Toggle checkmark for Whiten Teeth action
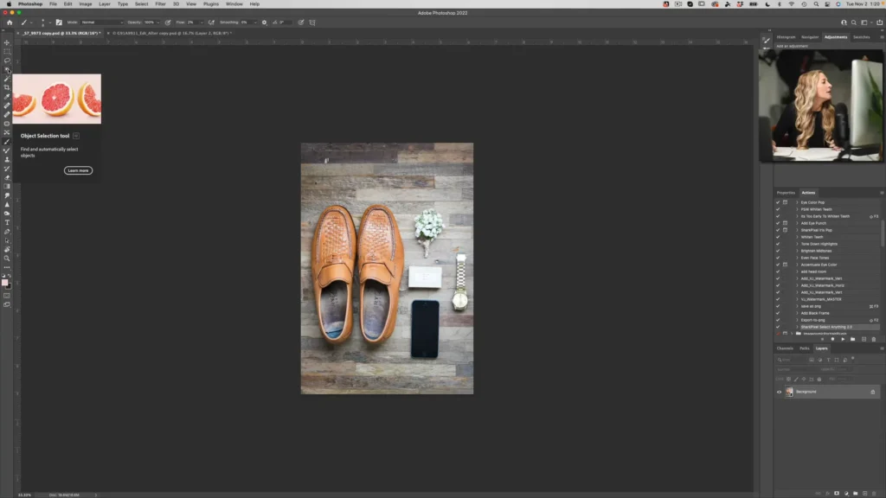886x498 pixels. (x=778, y=237)
